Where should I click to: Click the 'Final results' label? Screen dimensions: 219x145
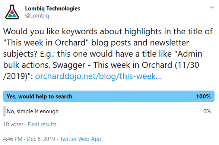click(x=42, y=124)
